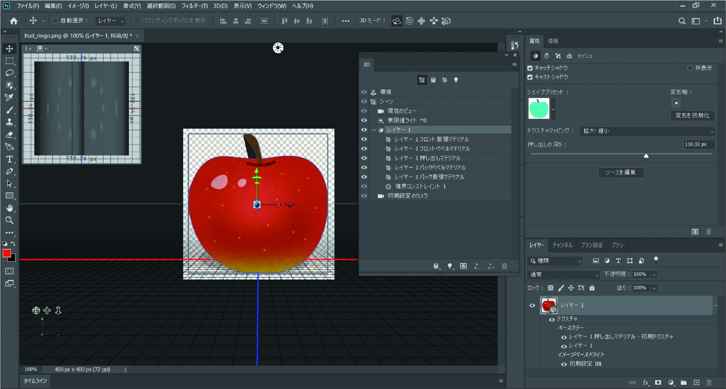Image resolution: width=726 pixels, height=389 pixels.
Task: Delete 3D object via trash icon in 3D panel
Action: (x=505, y=266)
